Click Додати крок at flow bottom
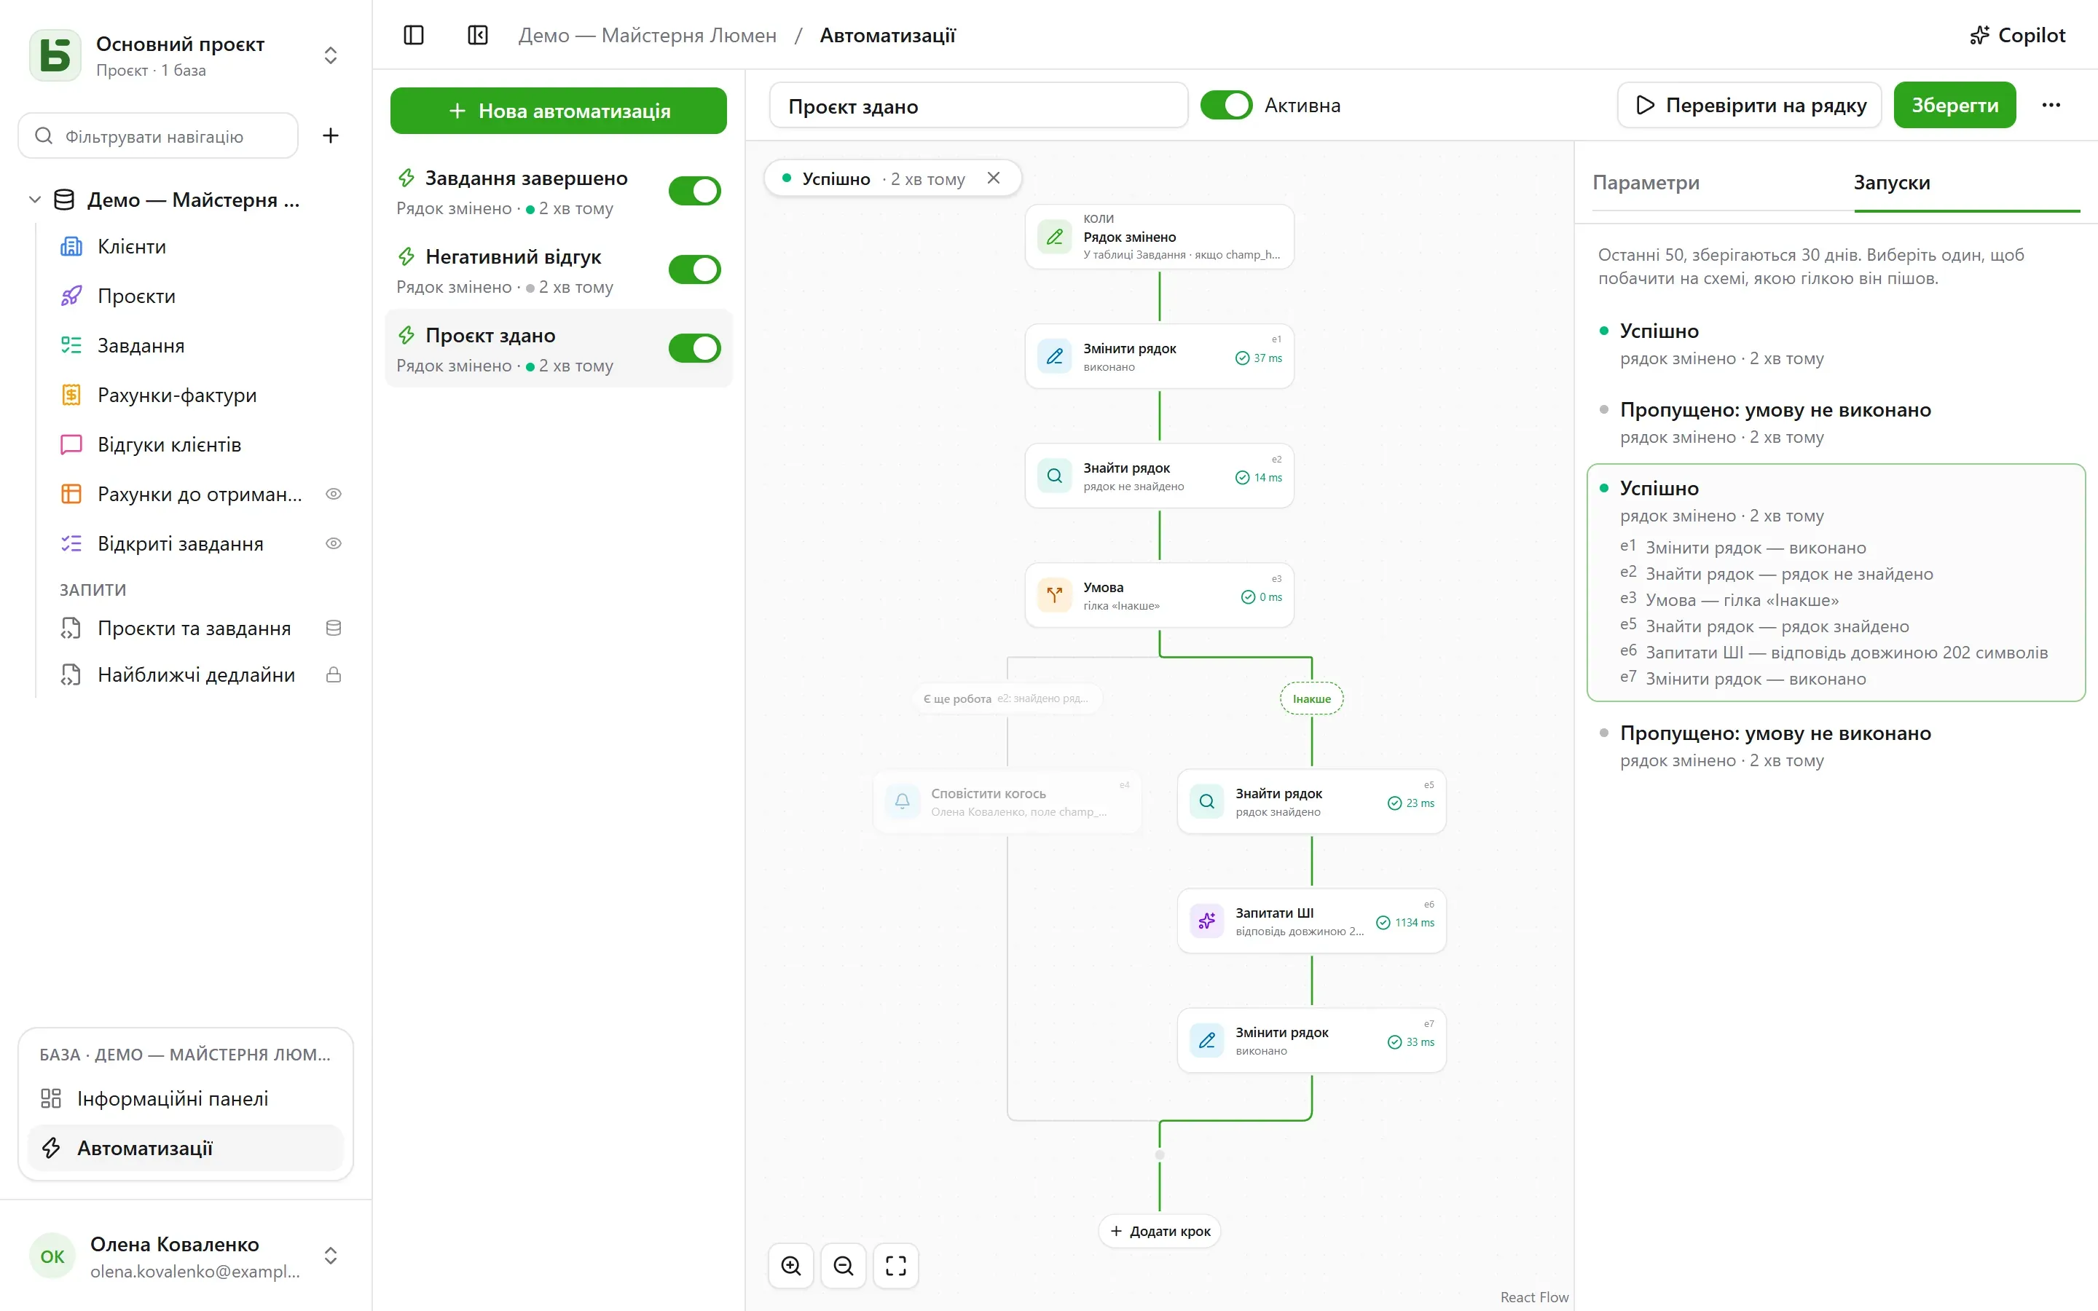 (1159, 1231)
